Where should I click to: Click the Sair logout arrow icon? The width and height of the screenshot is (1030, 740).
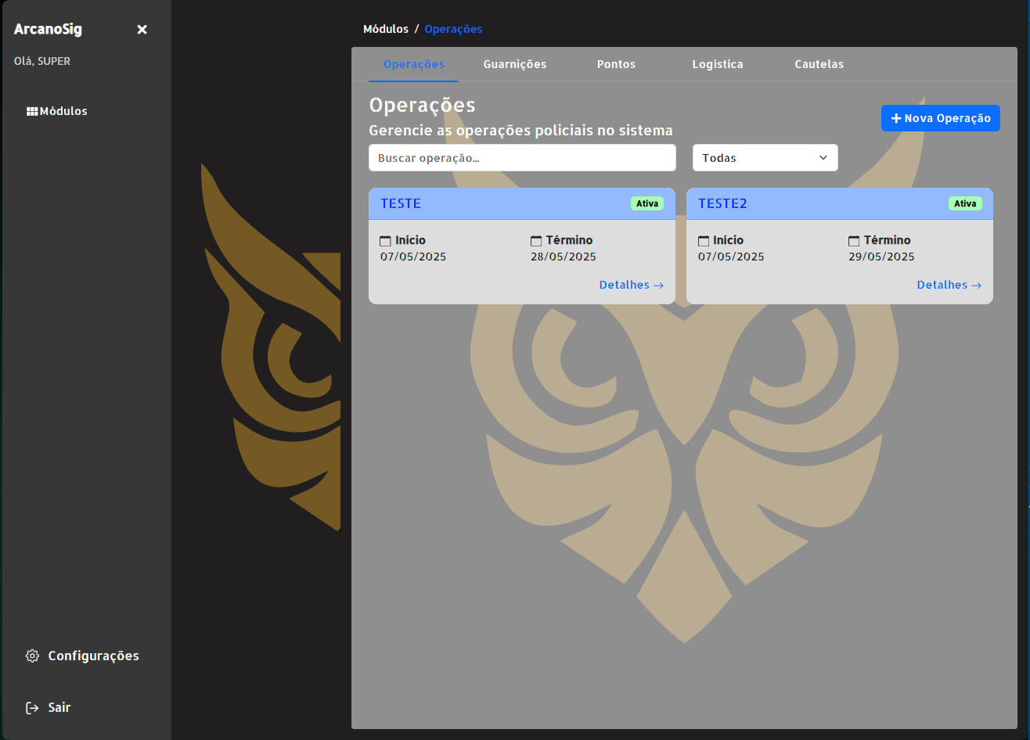pyautogui.click(x=32, y=708)
